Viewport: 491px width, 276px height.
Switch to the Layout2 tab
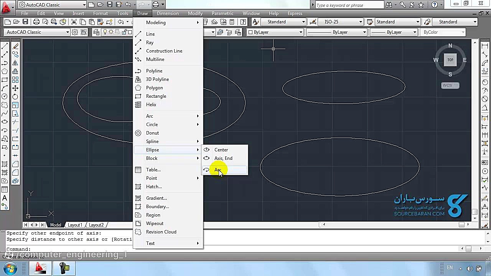click(x=96, y=225)
